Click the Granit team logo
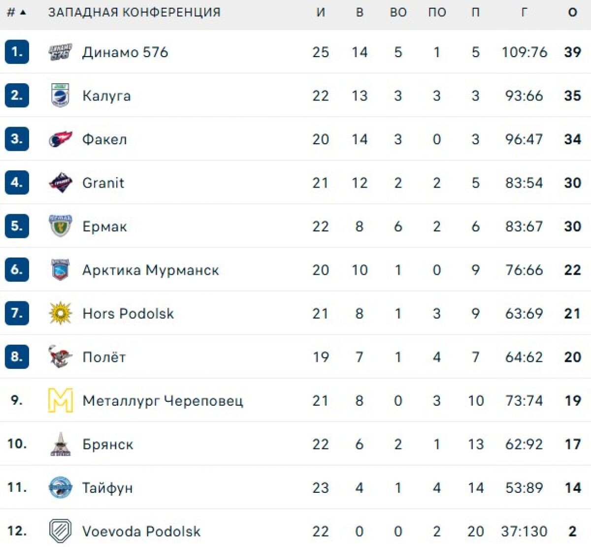 pos(61,183)
